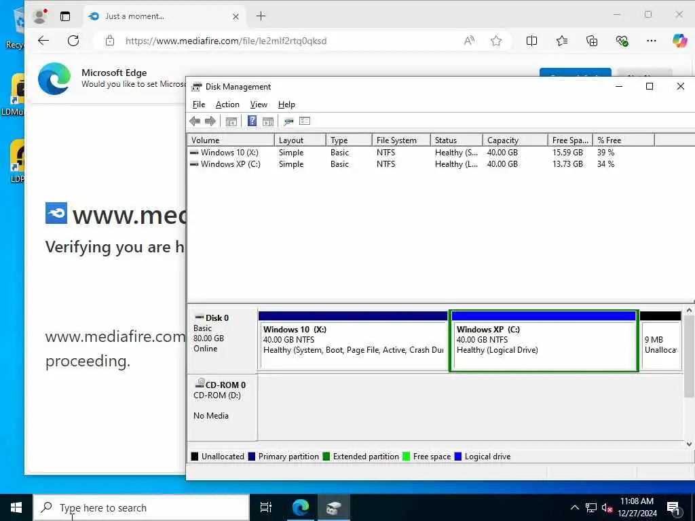695x521 pixels.
Task: Open the Edge profile avatar icon
Action: 40,16
